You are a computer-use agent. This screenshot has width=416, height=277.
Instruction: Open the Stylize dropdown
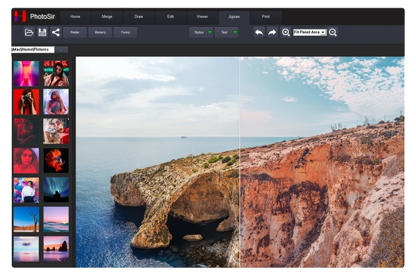coord(201,32)
